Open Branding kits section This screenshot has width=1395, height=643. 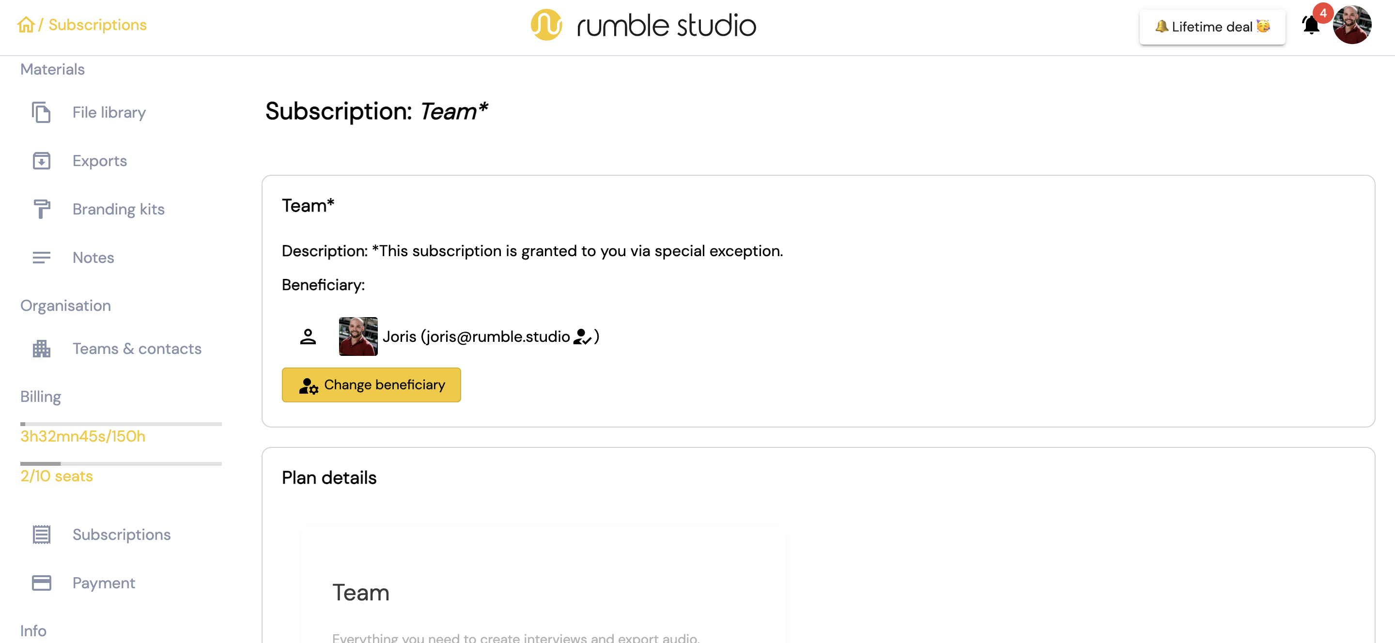[119, 209]
